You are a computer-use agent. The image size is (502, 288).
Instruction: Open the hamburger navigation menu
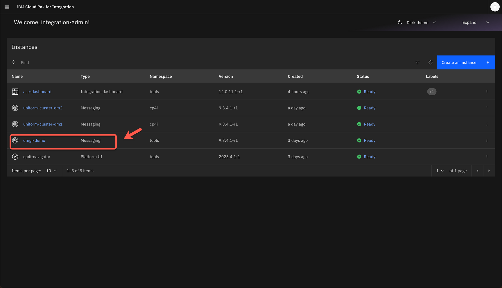(x=7, y=7)
